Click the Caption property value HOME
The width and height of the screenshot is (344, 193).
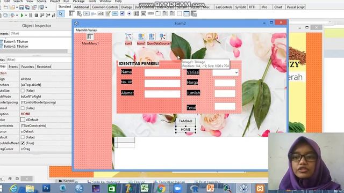[25, 114]
